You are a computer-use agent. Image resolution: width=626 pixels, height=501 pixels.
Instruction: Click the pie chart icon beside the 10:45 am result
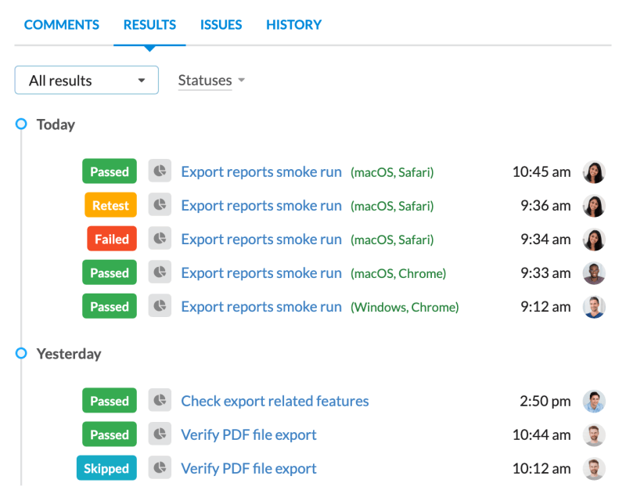tap(160, 171)
